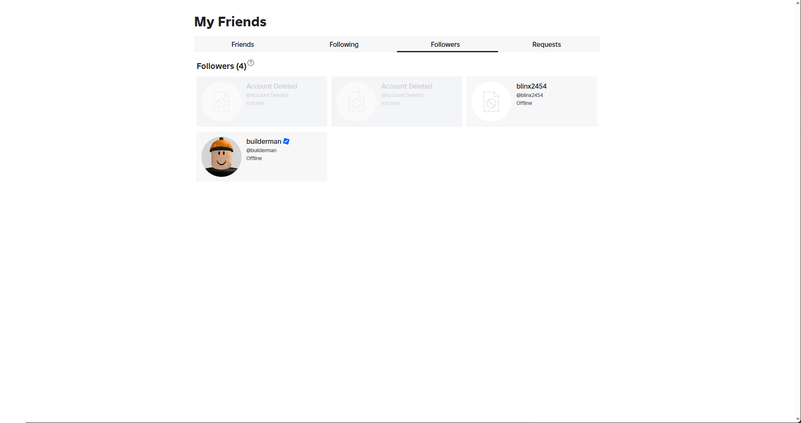Open builderman's avatar picture

point(221,157)
